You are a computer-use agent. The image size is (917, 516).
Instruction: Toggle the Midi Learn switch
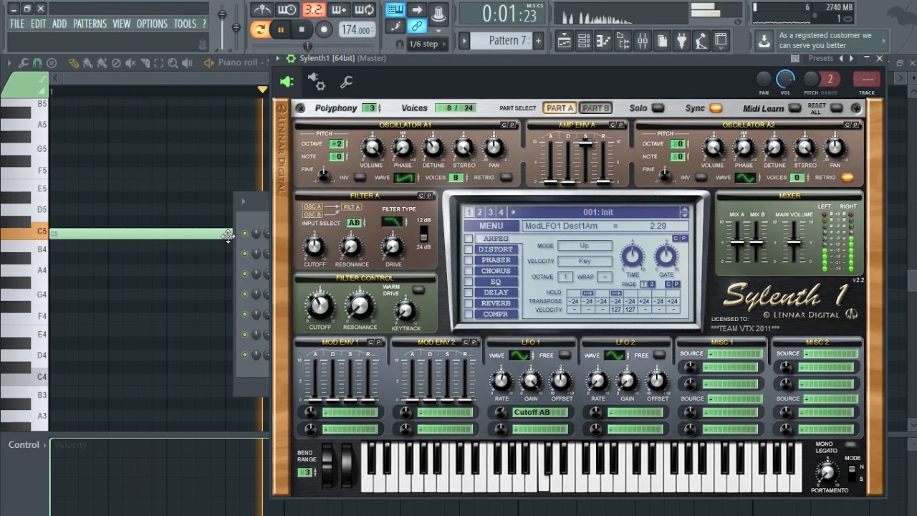[794, 108]
